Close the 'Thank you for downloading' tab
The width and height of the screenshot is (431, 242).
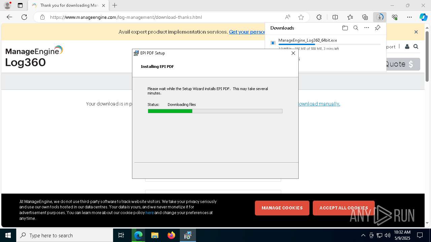[x=103, y=5]
